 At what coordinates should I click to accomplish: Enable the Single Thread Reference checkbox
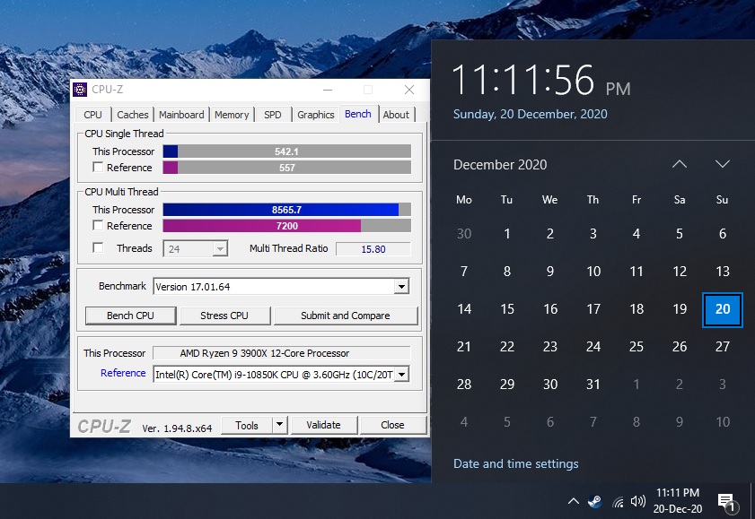(x=98, y=168)
